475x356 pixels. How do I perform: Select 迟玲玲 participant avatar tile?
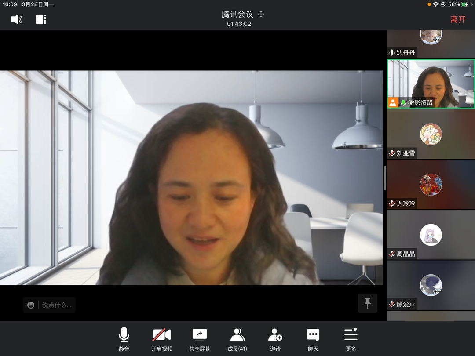coord(431,184)
